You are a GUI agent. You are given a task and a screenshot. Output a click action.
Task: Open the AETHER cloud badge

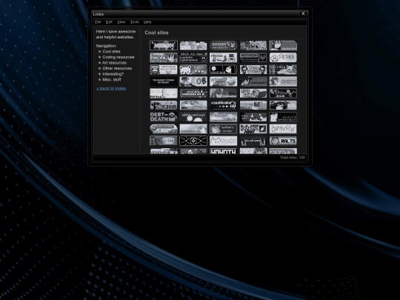[283, 57]
